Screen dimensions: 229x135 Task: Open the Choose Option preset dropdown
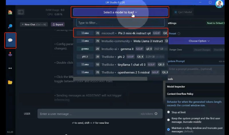[199, 41]
